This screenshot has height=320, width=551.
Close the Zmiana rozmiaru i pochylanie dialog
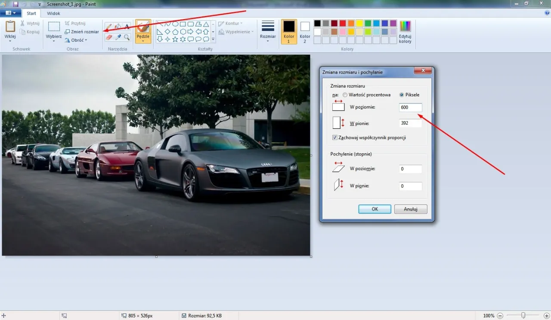pos(423,70)
